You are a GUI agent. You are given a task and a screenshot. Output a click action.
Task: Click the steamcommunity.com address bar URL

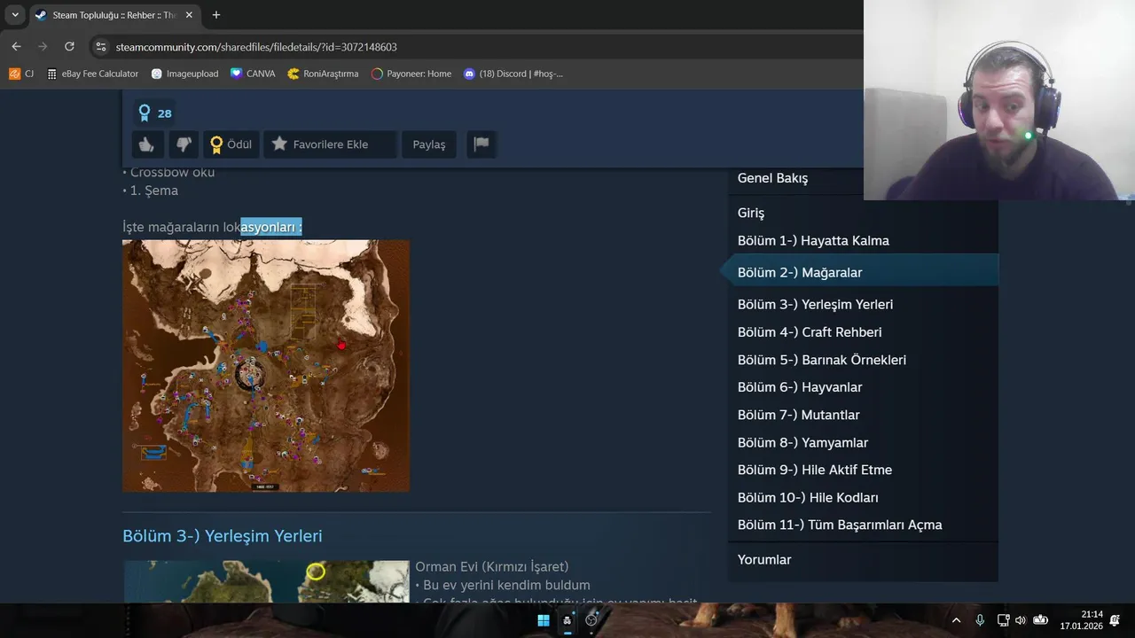pos(256,47)
